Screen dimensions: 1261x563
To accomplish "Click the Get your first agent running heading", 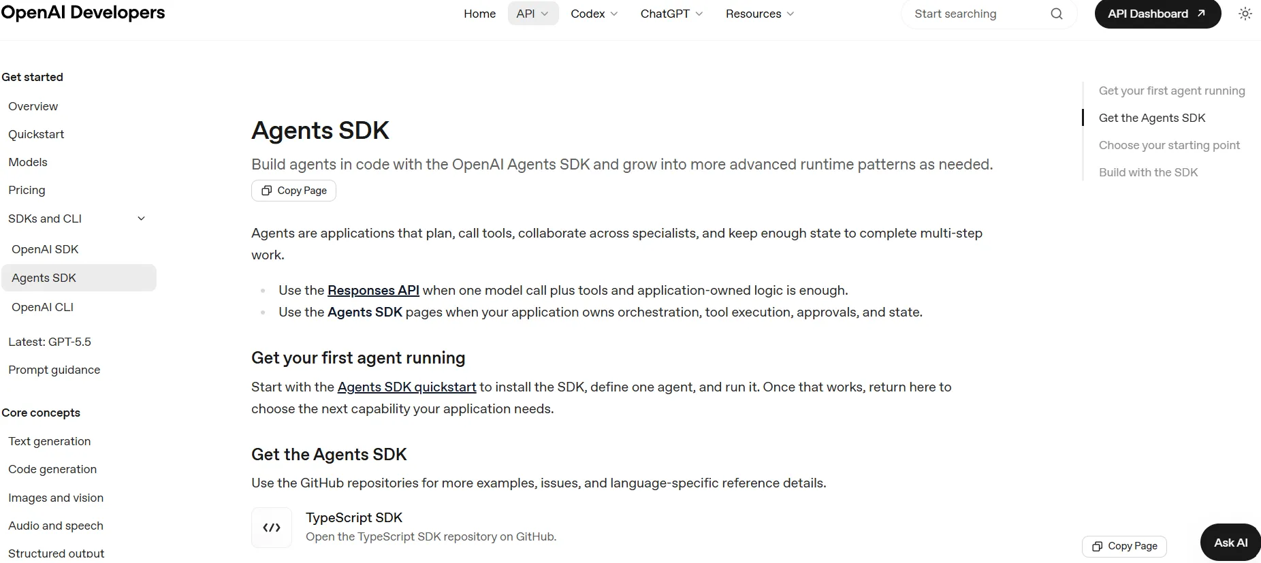I will tap(358, 358).
